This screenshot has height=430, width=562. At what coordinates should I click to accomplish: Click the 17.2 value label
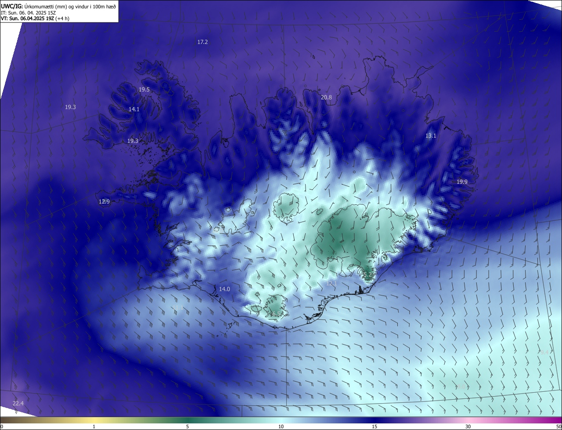(202, 42)
